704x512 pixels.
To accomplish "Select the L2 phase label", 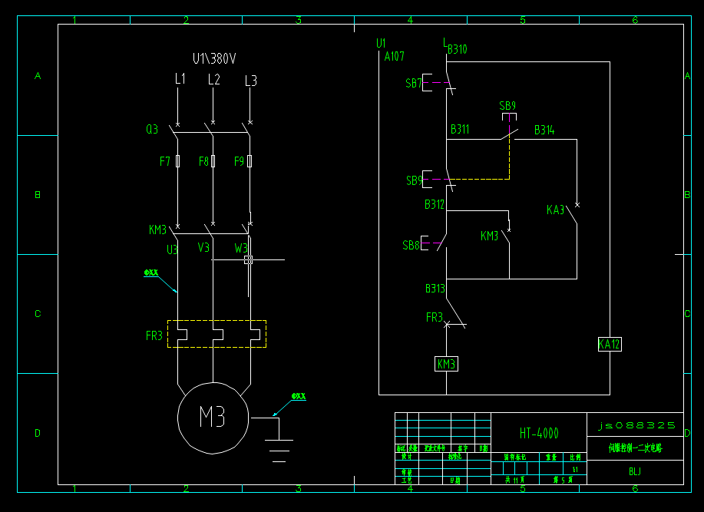I will pos(213,79).
